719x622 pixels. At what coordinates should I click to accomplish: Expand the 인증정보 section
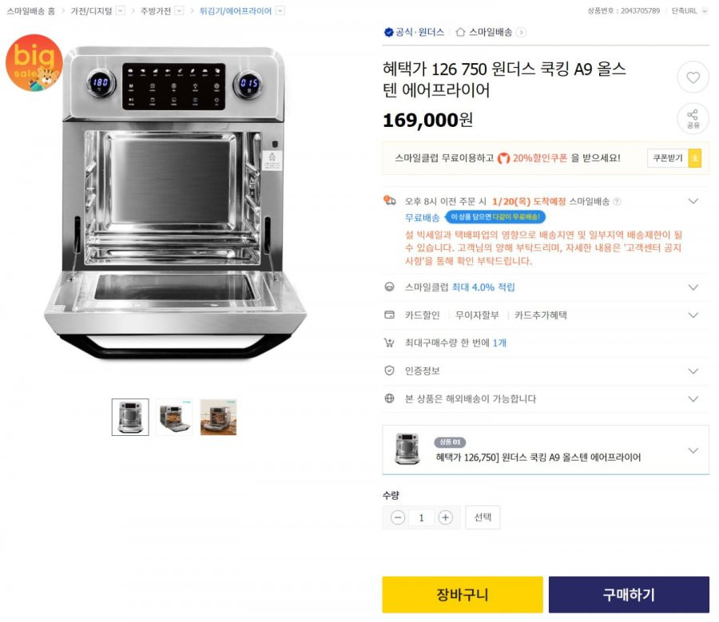pyautogui.click(x=546, y=370)
